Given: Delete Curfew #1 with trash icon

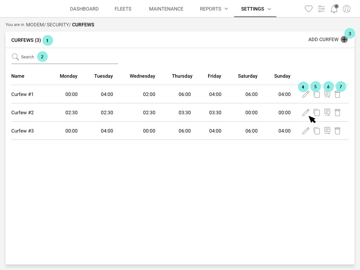Looking at the screenshot, I should tap(337, 94).
